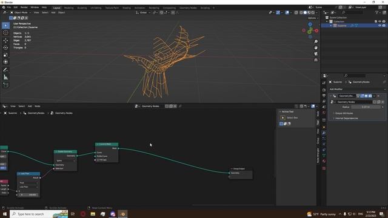The height and width of the screenshot is (218, 388).
Task: Click the B value field on Less Than node
Action: click(28, 195)
